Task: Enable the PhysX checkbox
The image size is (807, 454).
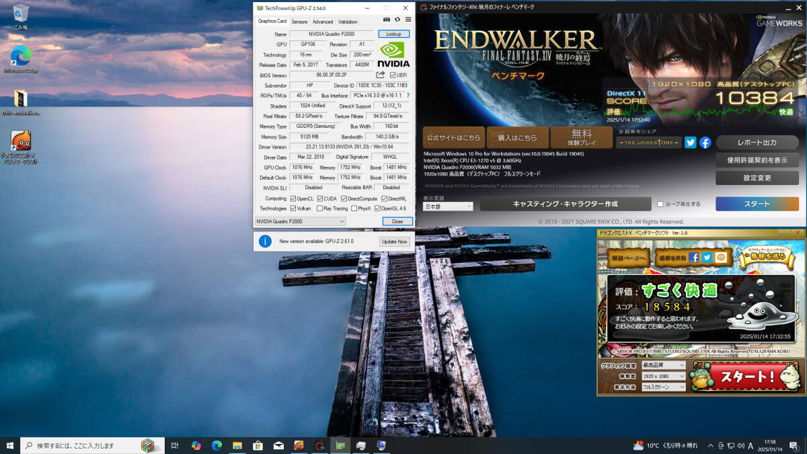Action: point(354,209)
